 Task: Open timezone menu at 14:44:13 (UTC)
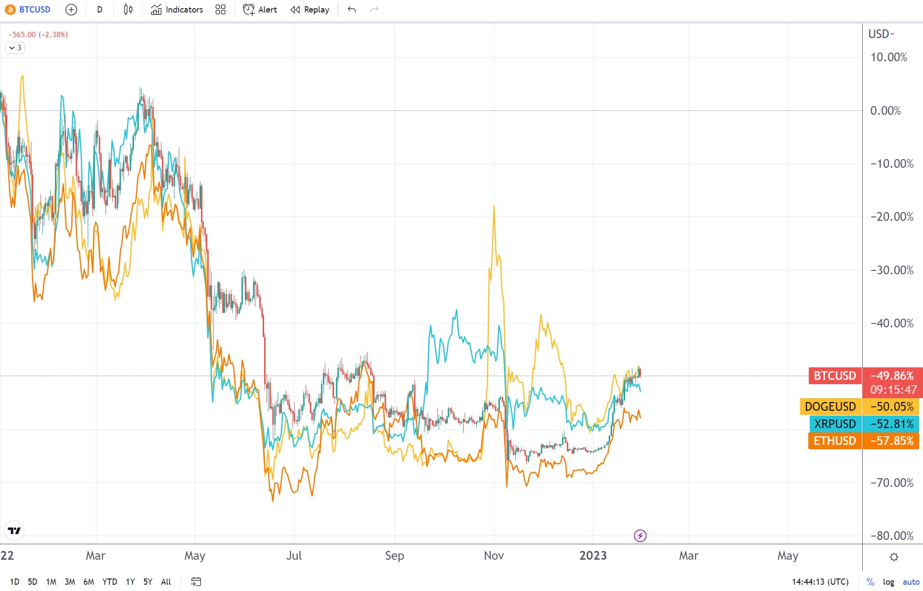coord(820,582)
